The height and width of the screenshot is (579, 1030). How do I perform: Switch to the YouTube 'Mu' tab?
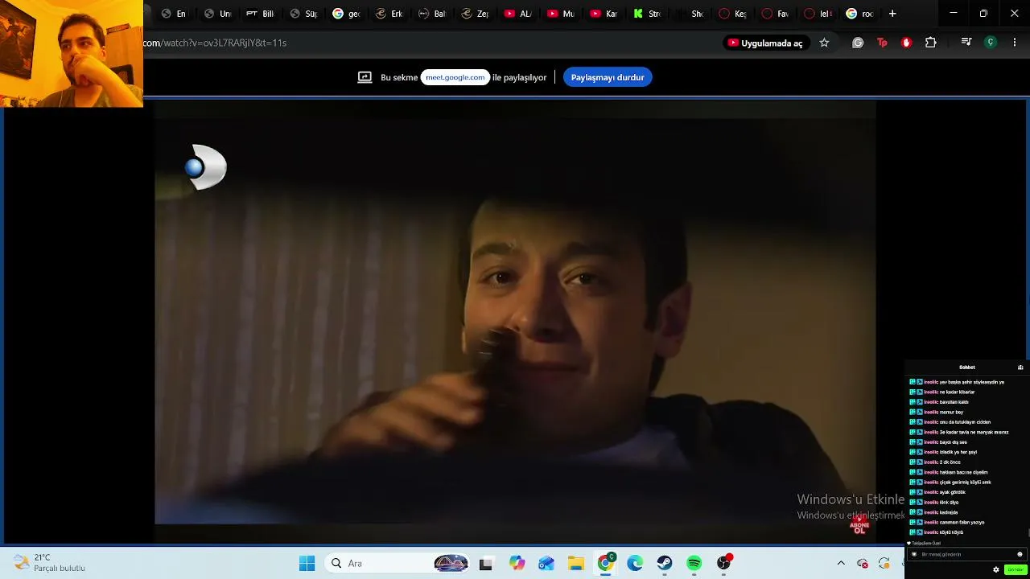562,14
